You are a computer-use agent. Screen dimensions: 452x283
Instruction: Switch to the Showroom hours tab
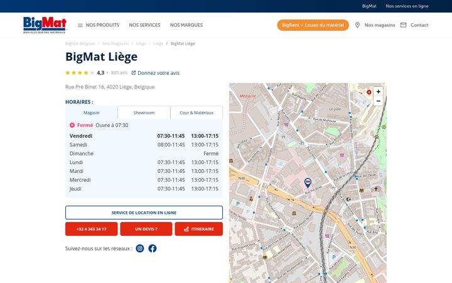[144, 113]
